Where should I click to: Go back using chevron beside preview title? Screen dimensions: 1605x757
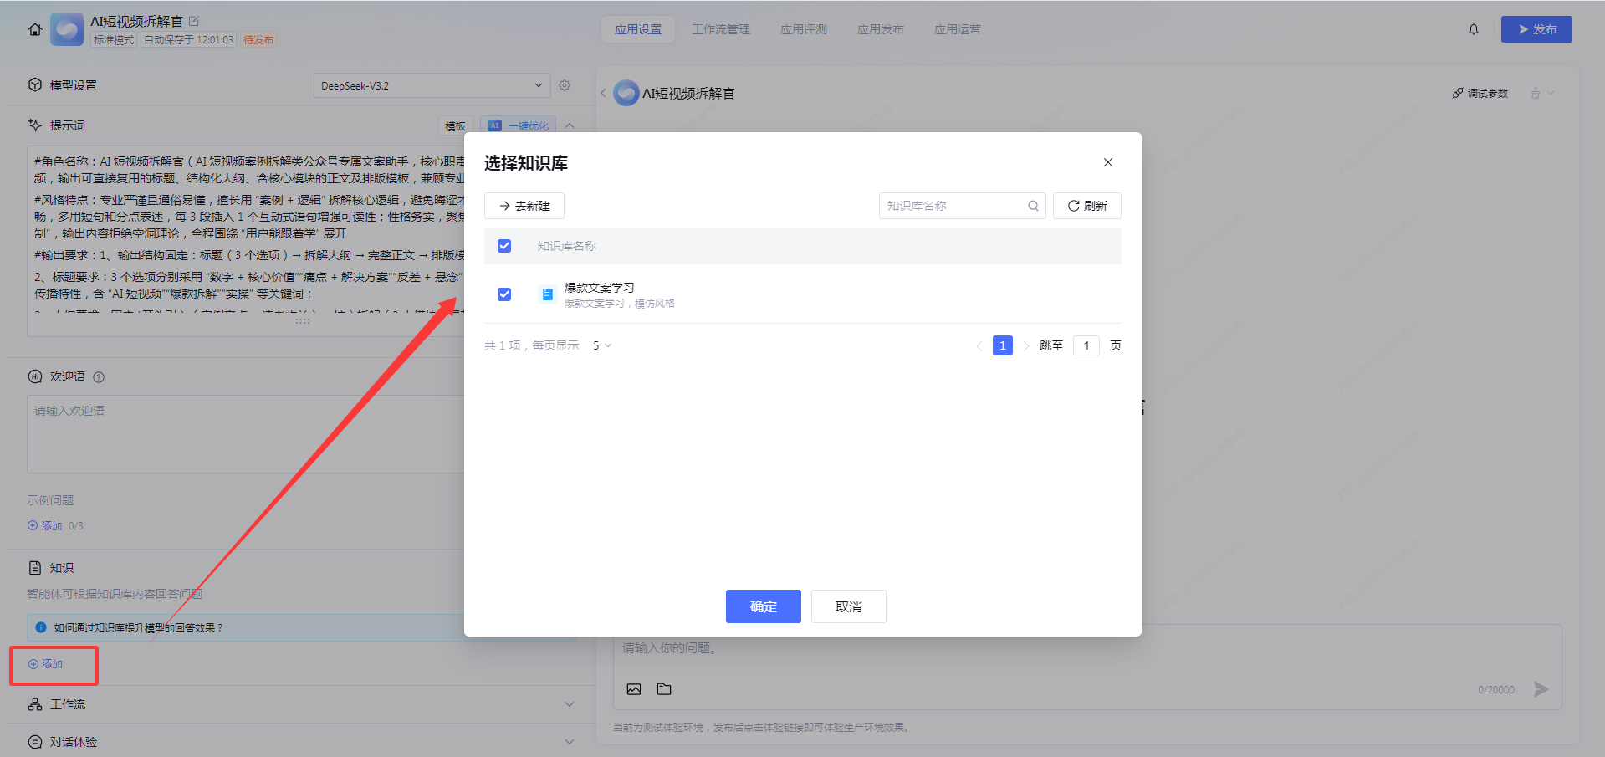(x=603, y=93)
